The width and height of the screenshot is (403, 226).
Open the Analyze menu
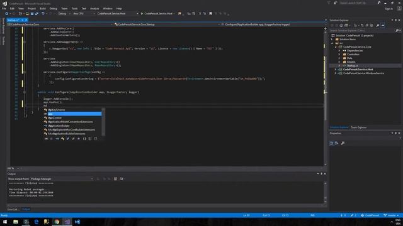coord(94,8)
